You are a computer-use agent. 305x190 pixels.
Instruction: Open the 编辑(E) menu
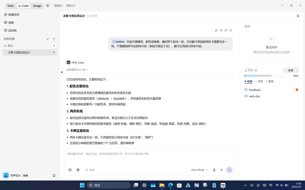tap(58, 6)
